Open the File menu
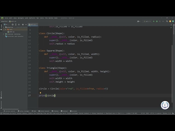The width and height of the screenshot is (175, 131). tap(7, 18)
